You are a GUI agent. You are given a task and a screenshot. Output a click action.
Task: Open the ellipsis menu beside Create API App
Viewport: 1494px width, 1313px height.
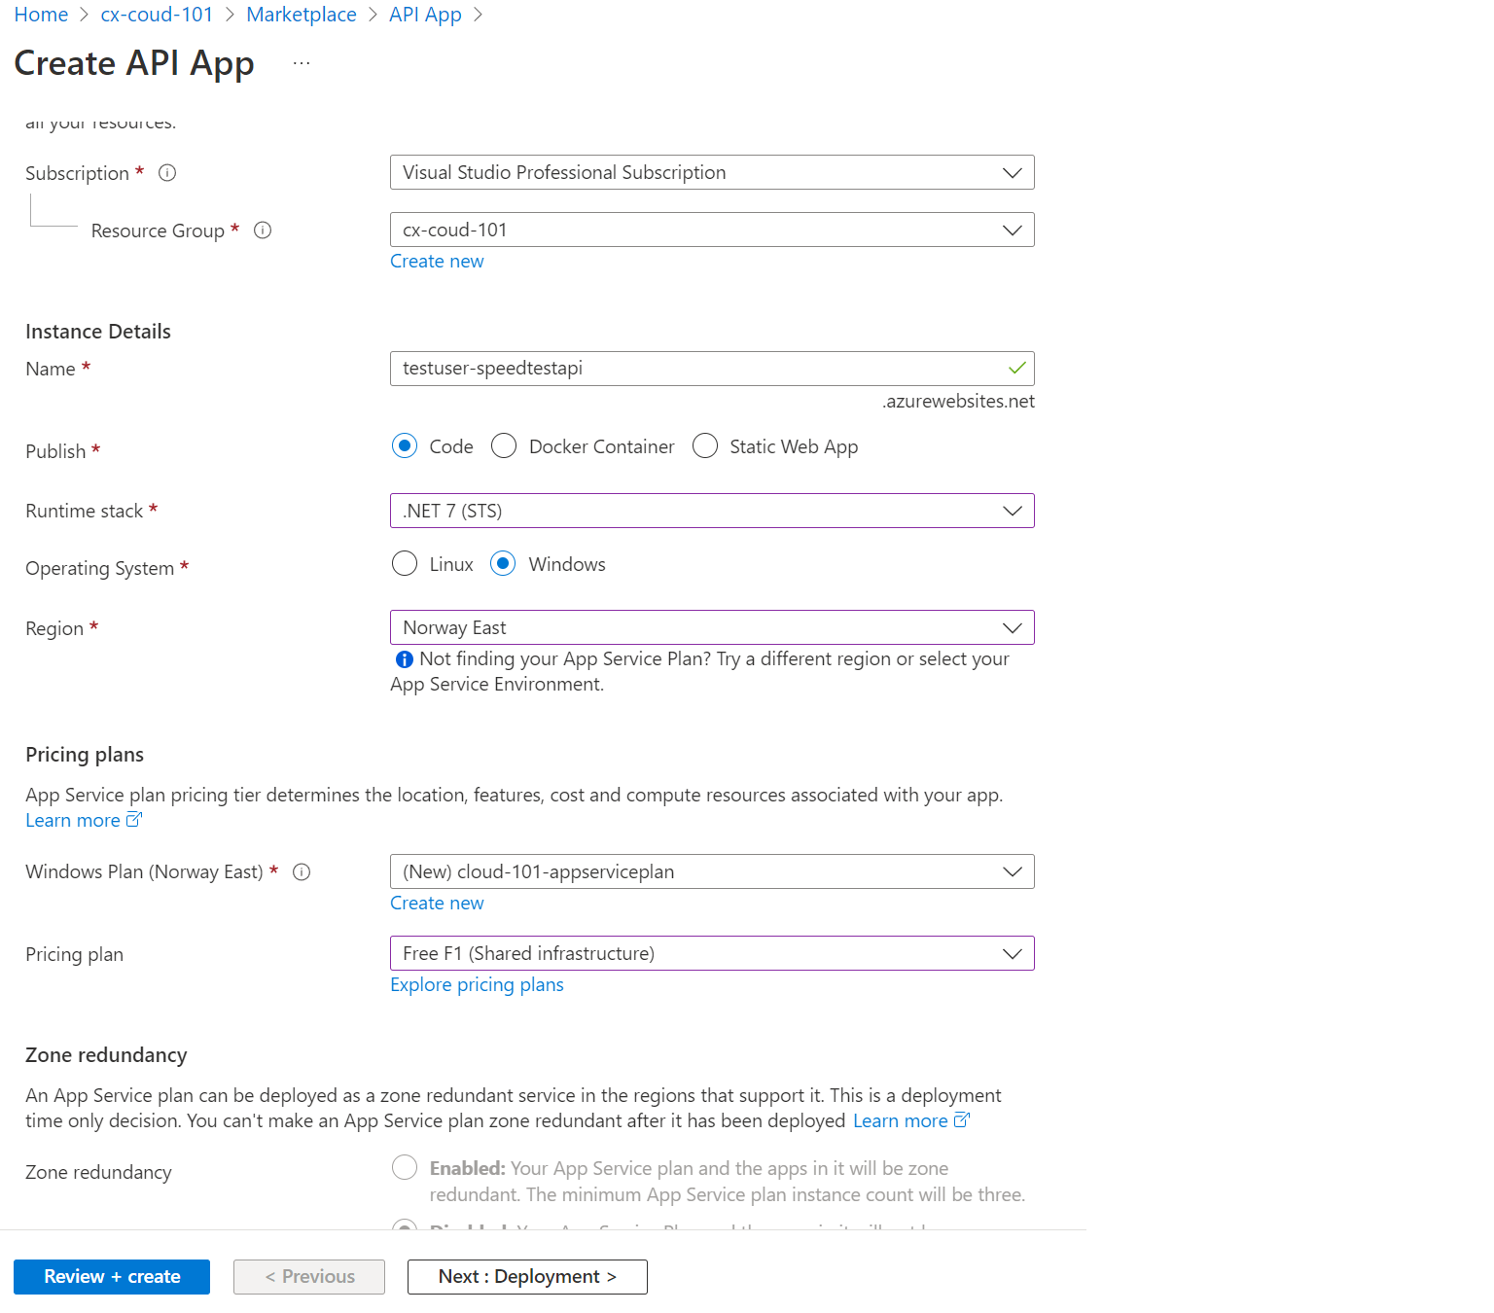tap(302, 63)
